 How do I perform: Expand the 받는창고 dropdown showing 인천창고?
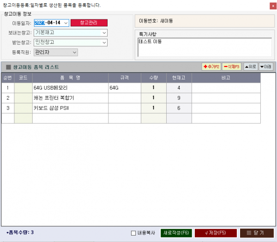[x=104, y=42]
